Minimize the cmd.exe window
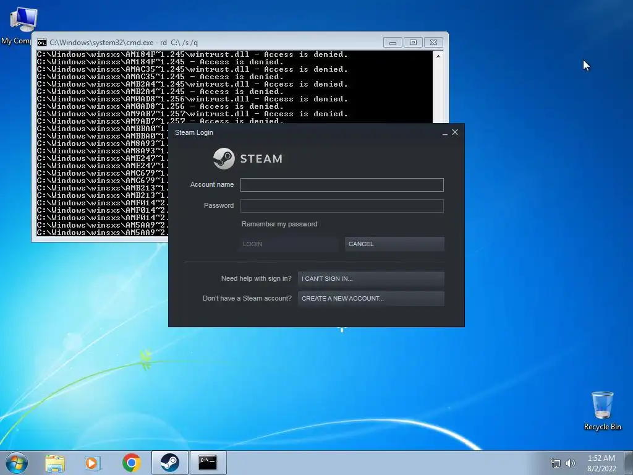This screenshot has width=633, height=475. coord(393,43)
